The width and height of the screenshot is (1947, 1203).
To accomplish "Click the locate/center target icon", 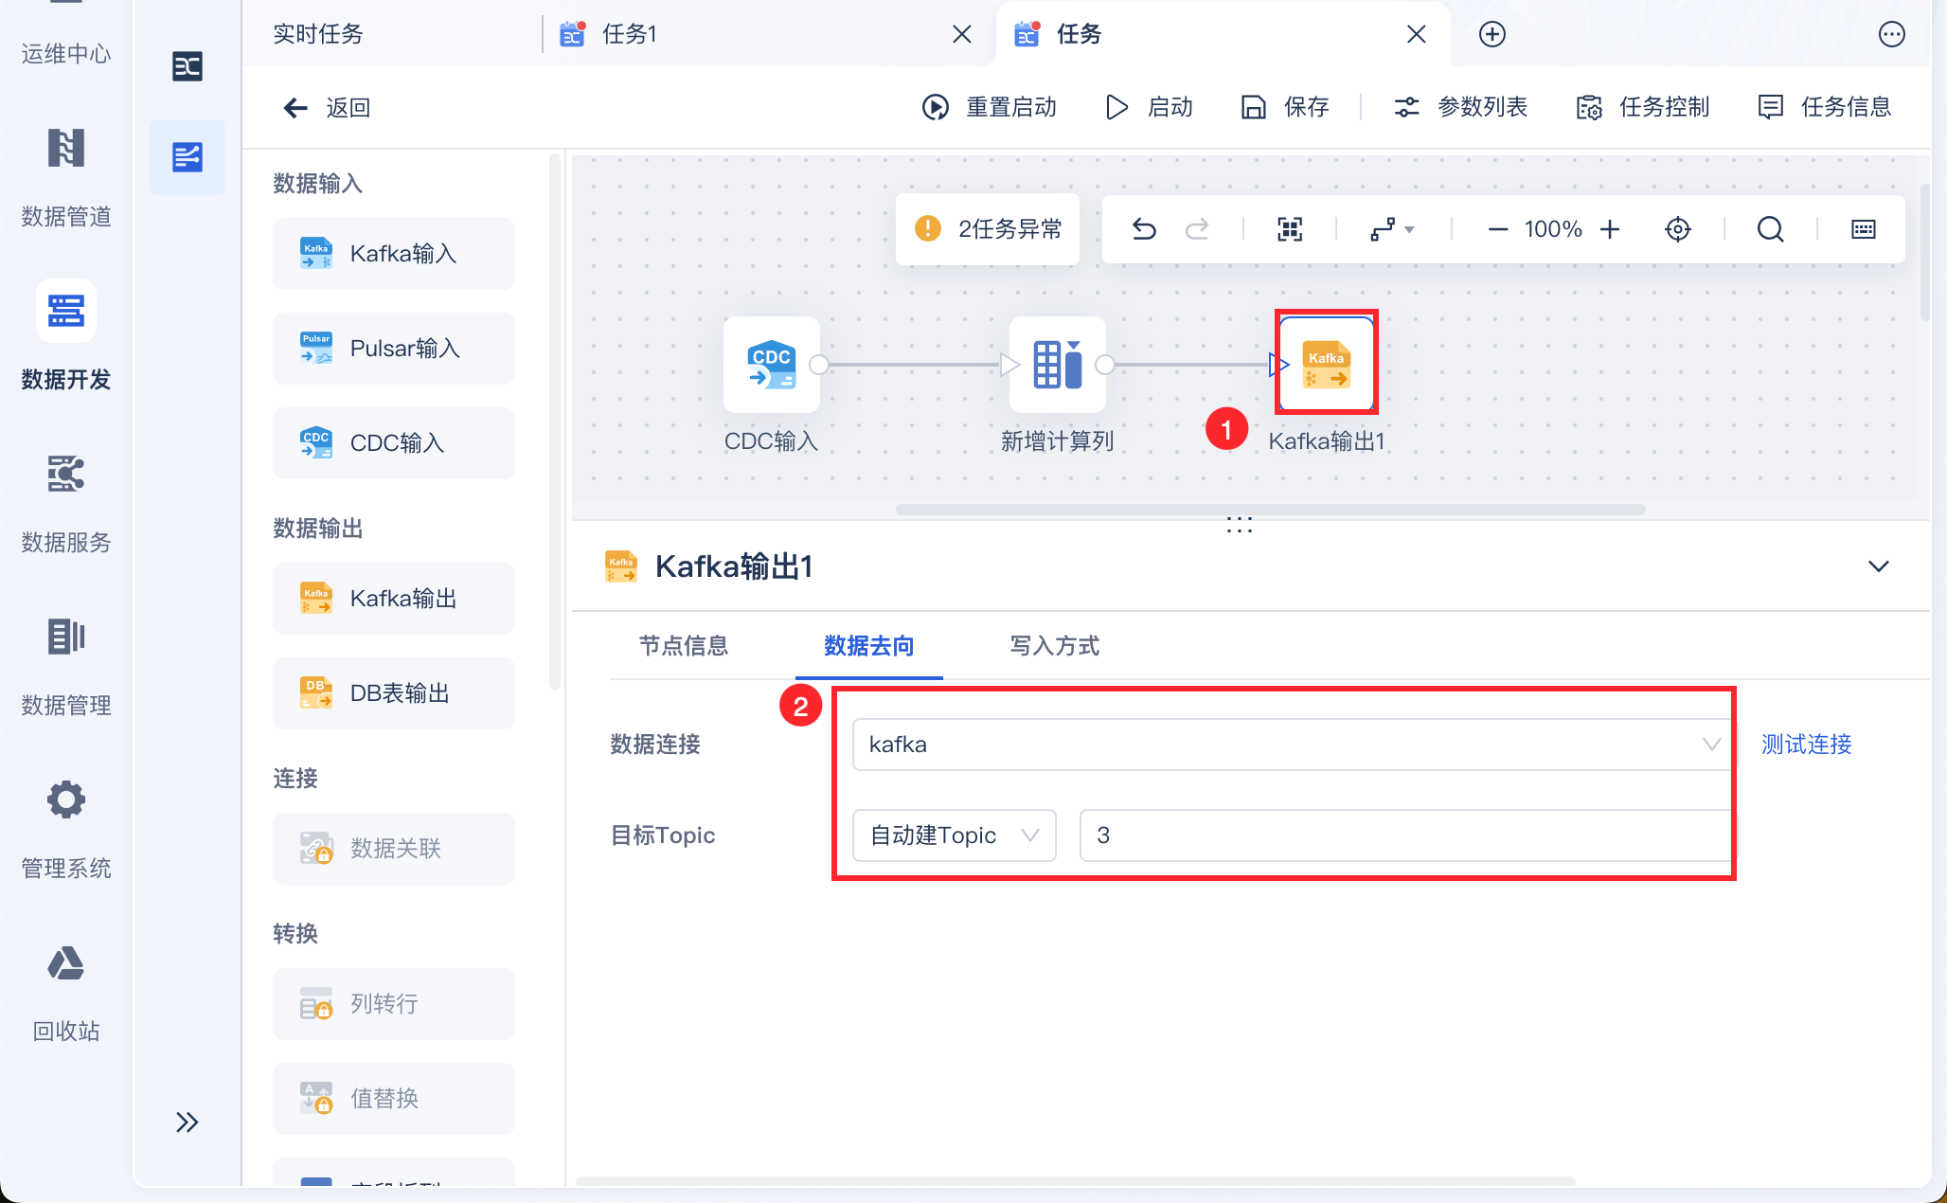I will 1677,229.
